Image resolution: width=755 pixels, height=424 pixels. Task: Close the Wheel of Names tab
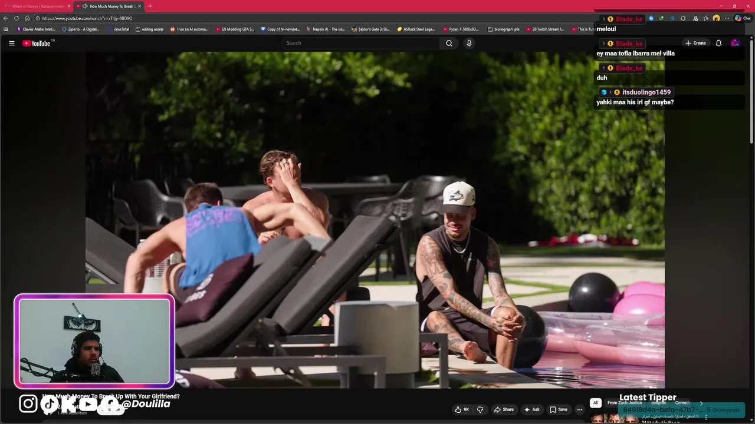(x=69, y=6)
